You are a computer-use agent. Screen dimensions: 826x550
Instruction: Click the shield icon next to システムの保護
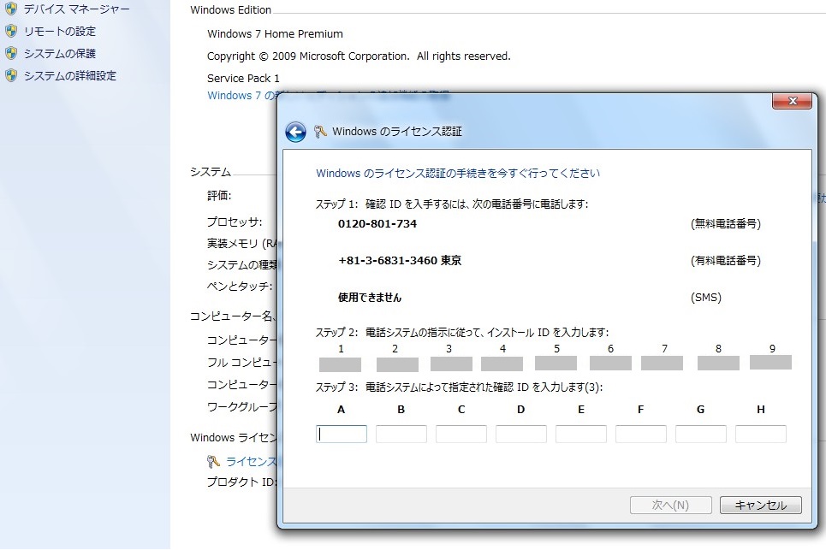click(x=11, y=53)
